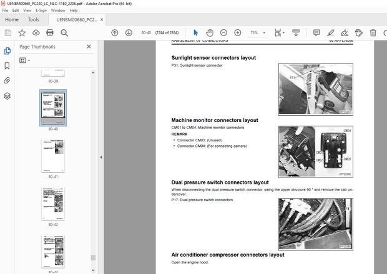This screenshot has height=274, width=387.
Task: Click thumbnail panel scroll up arrow
Action: (x=93, y=73)
